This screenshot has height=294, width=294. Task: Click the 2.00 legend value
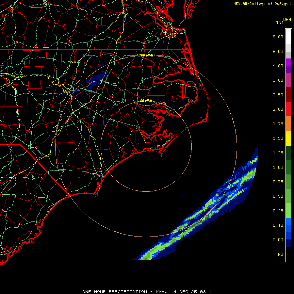pos(278,109)
